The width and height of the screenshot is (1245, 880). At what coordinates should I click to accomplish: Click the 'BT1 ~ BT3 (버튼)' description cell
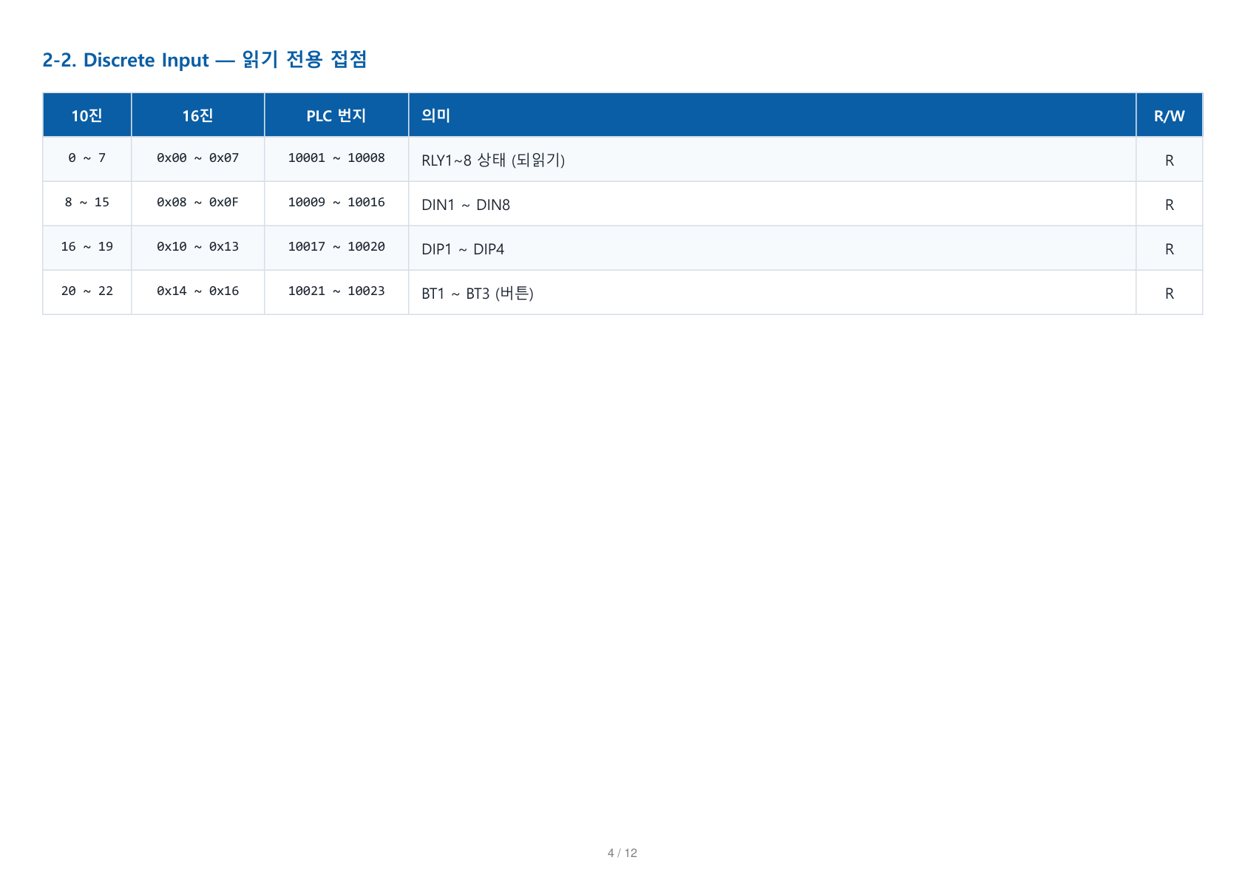(773, 293)
